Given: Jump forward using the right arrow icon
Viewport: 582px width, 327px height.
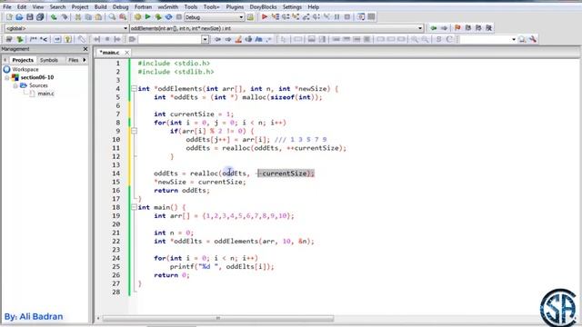Looking at the screenshot, I should pyautogui.click(x=444, y=28).
